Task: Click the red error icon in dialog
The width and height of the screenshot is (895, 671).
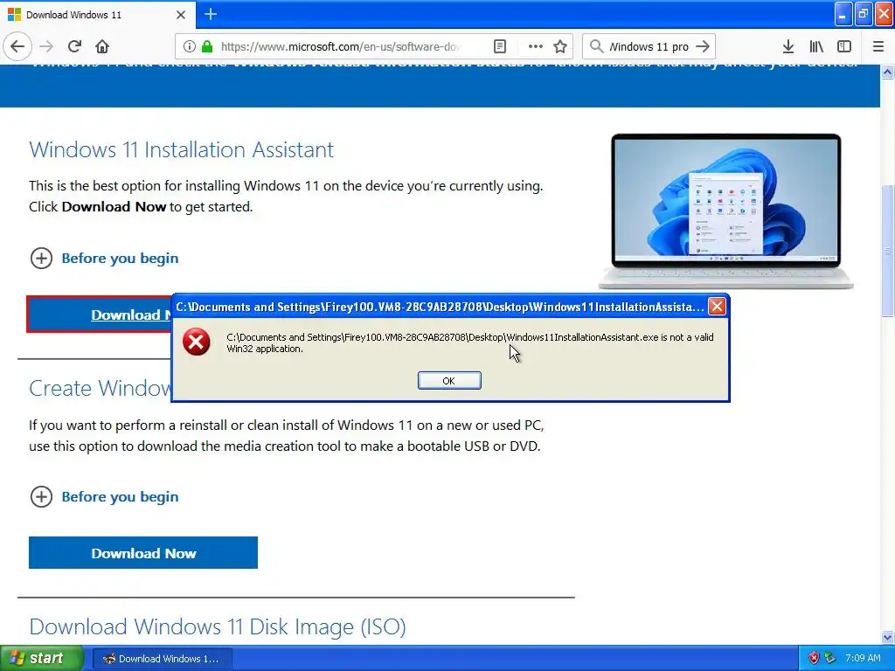Action: click(x=196, y=342)
